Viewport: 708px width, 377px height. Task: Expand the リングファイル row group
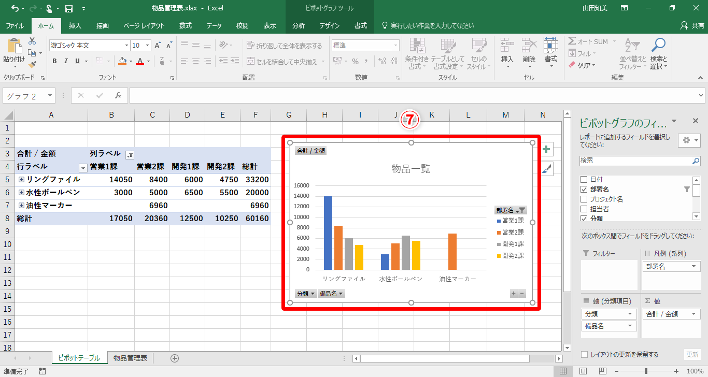[22, 179]
